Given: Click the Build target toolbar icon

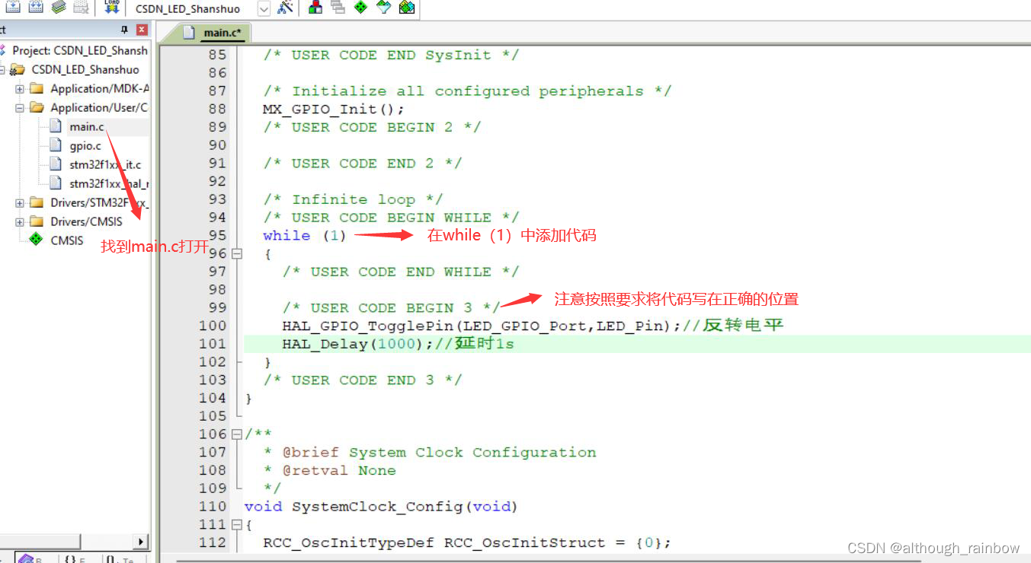Looking at the screenshot, I should 14,8.
